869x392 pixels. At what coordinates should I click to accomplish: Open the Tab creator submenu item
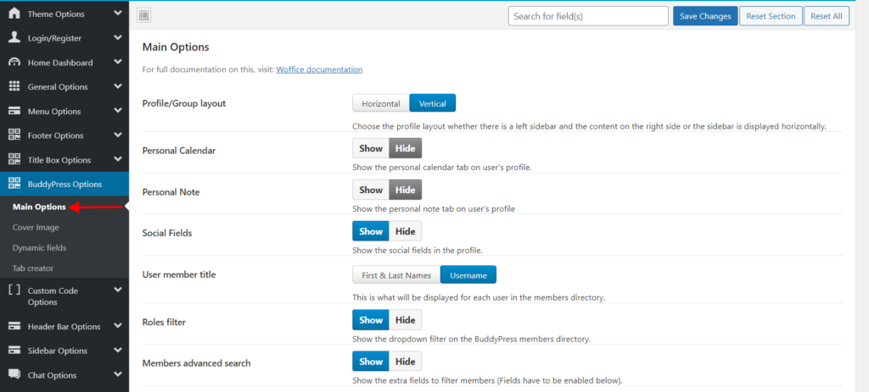33,268
